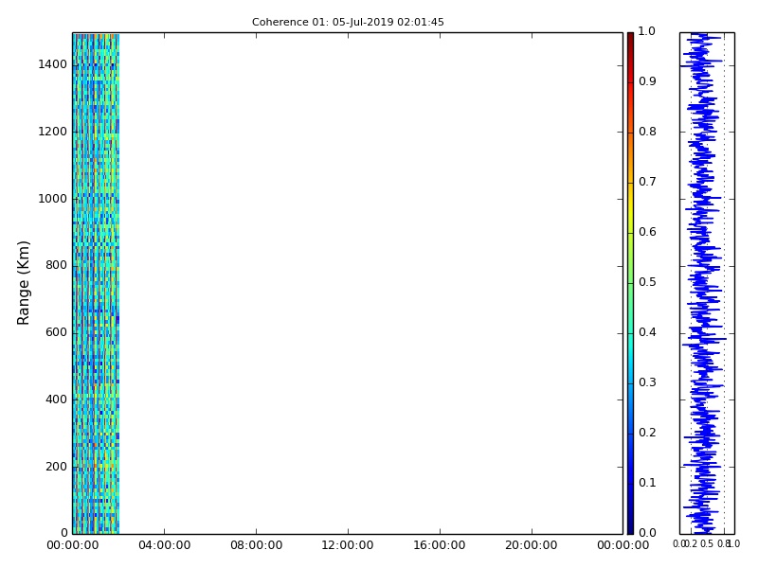Click the "Range (Km)" y-axis label
Image resolution: width=758 pixels, height=568 pixels.
pos(23,283)
